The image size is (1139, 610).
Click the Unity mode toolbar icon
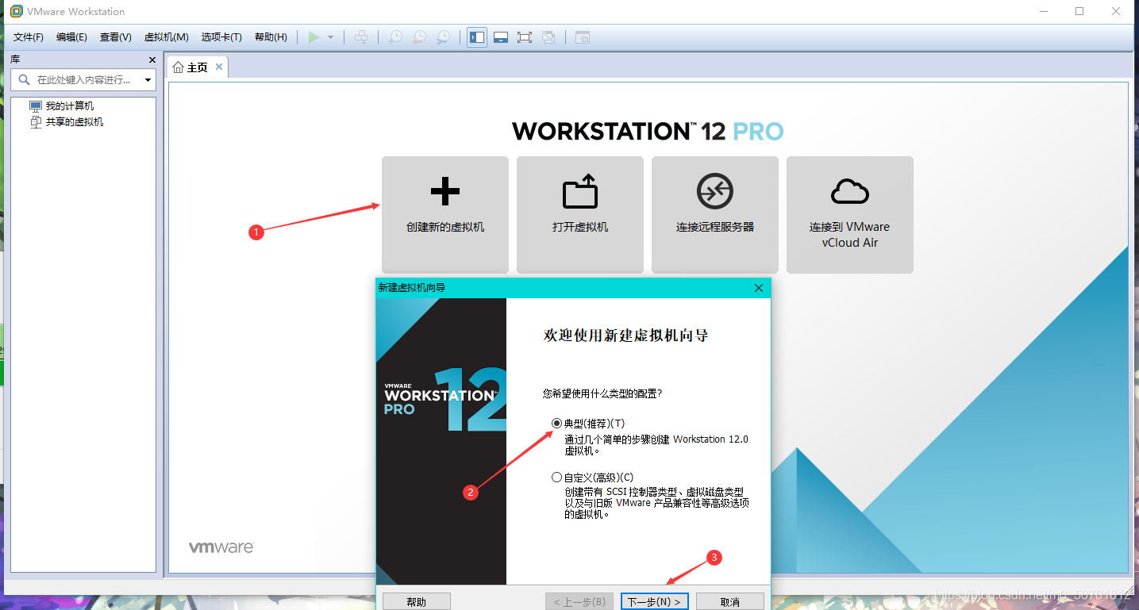coord(548,37)
